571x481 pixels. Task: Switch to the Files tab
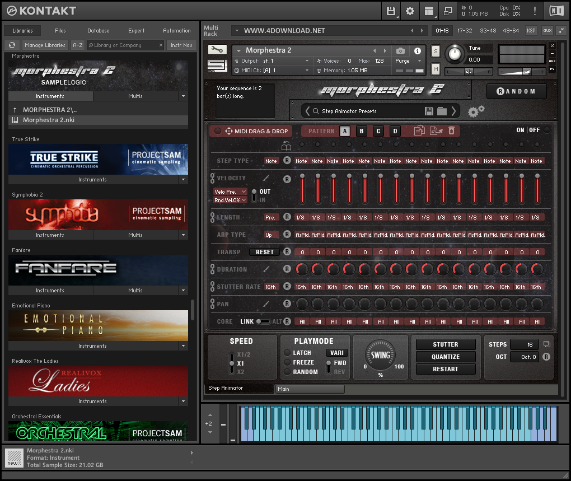tap(60, 31)
